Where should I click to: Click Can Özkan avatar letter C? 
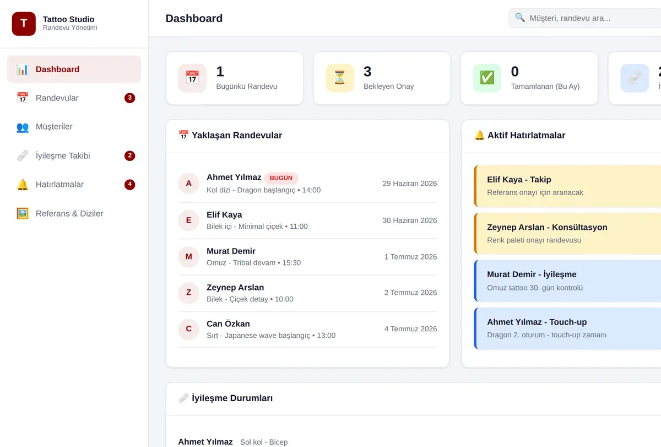[x=189, y=329]
